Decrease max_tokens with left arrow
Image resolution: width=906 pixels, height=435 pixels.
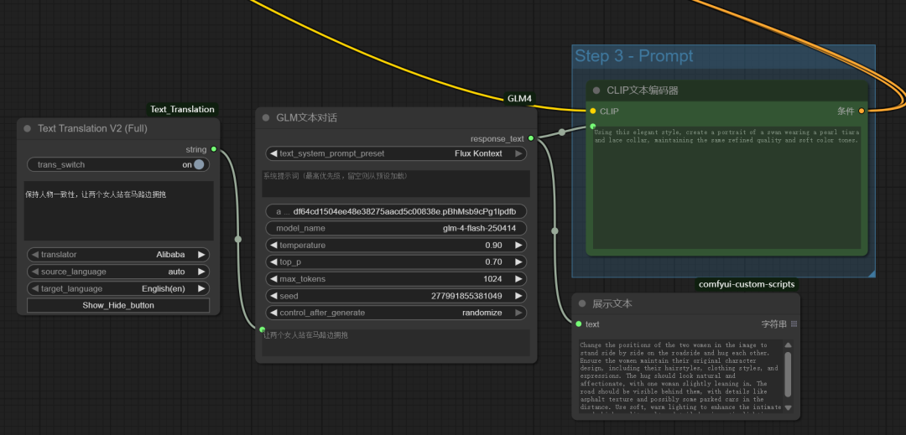coord(273,278)
